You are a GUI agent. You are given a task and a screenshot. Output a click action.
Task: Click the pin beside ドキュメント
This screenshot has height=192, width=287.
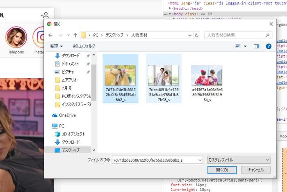[x=88, y=64]
